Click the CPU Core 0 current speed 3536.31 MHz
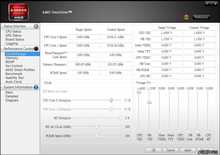The width and height of the screenshot is (220, 155). 115,37
